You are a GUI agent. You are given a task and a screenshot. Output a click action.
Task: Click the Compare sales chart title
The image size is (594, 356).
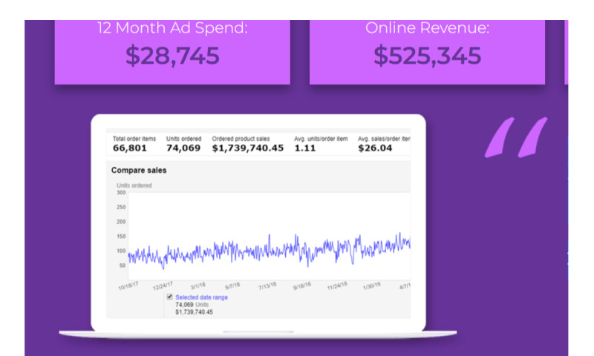(x=139, y=171)
